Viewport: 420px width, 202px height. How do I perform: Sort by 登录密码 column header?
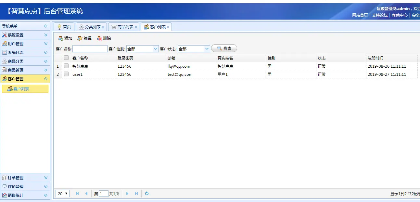click(x=141, y=58)
